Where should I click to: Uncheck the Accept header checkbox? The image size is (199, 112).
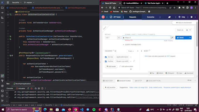(106, 57)
